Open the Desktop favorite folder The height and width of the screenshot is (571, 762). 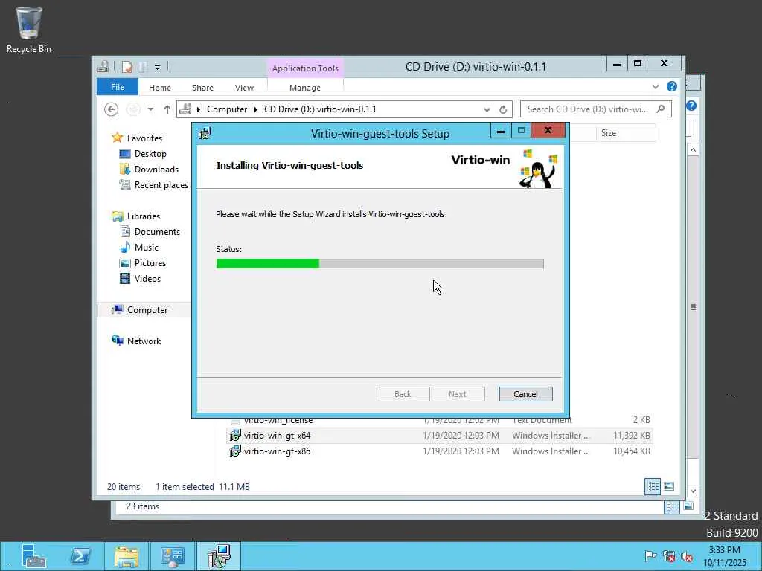pyautogui.click(x=150, y=153)
